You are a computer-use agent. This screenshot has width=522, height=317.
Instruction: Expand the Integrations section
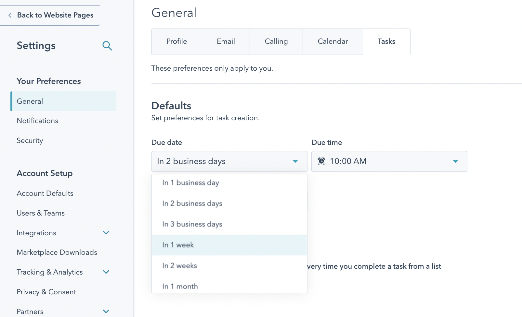106,233
